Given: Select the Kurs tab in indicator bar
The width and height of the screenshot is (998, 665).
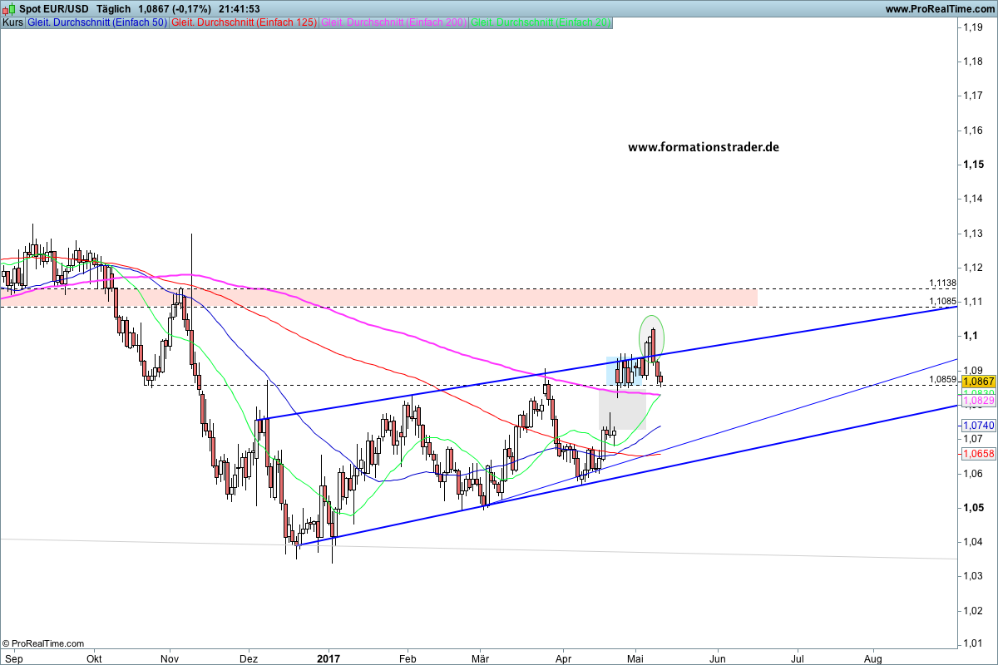Looking at the screenshot, I should (12, 22).
